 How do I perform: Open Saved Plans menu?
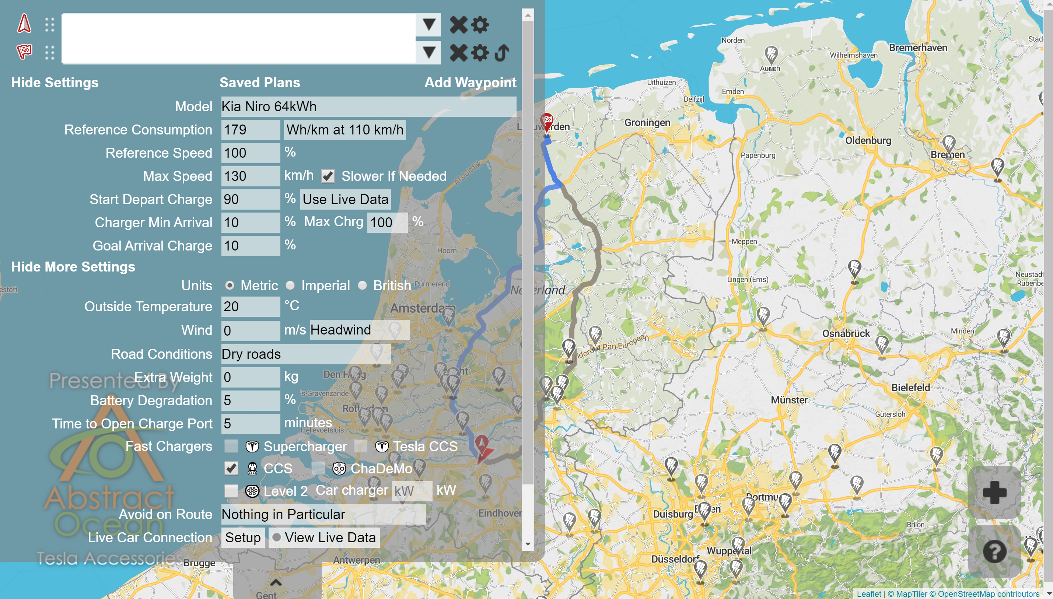click(x=259, y=82)
